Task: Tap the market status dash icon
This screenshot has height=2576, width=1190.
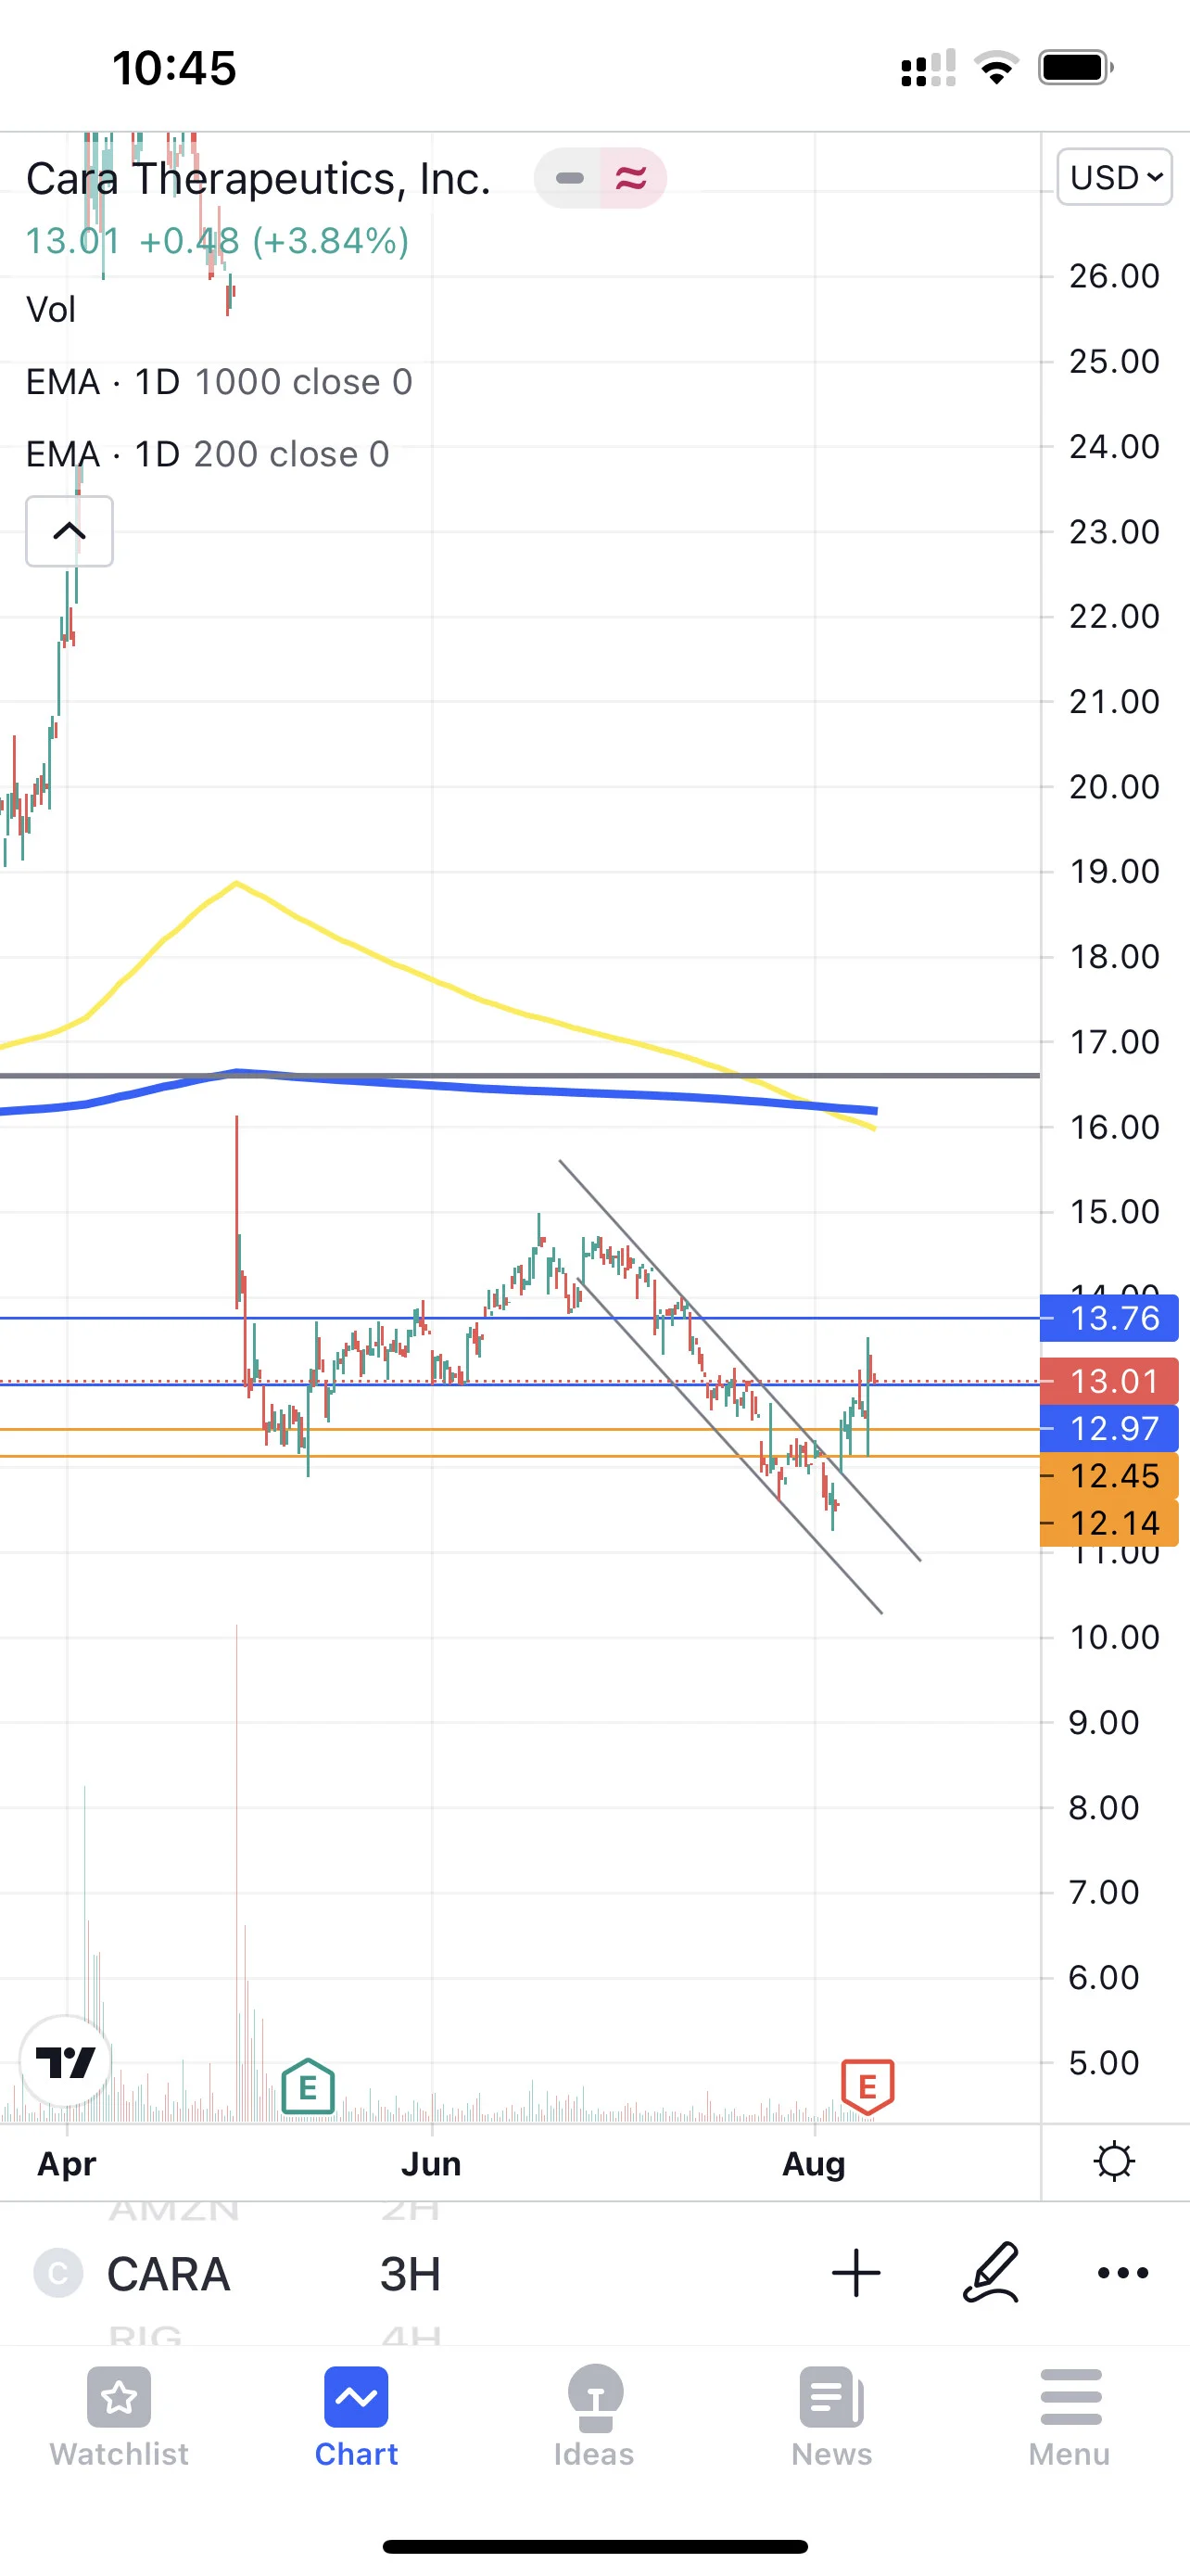Action: 568,178
